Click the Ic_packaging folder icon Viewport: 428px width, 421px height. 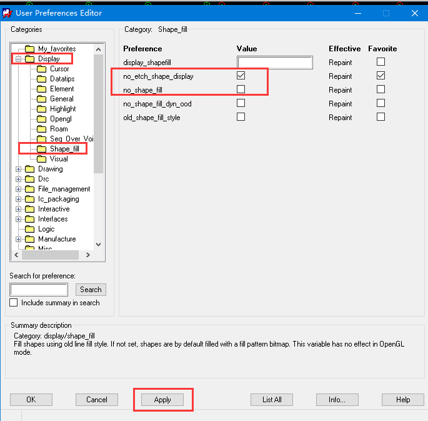click(x=29, y=199)
